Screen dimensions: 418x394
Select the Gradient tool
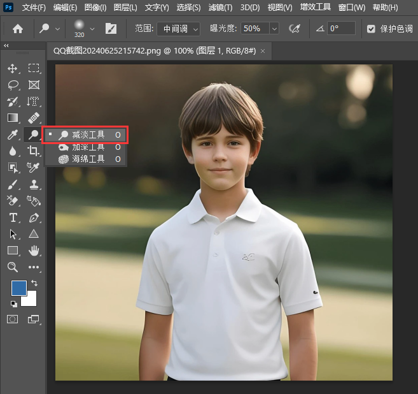click(x=13, y=118)
